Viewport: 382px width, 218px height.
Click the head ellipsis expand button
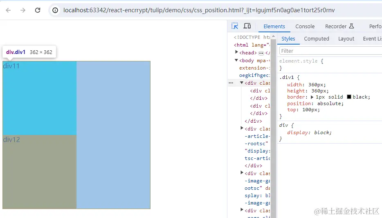coord(261,53)
